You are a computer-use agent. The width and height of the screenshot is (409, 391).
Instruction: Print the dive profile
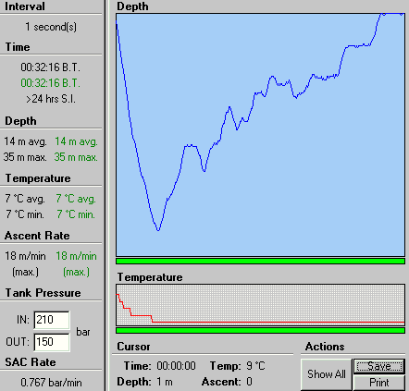(x=379, y=383)
